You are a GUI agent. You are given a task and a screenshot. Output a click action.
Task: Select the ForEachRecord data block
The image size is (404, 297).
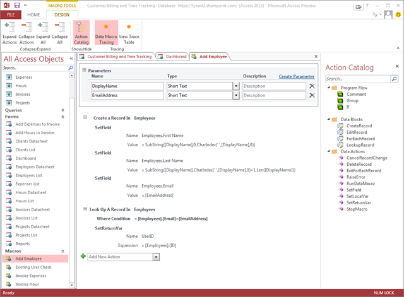(x=360, y=139)
